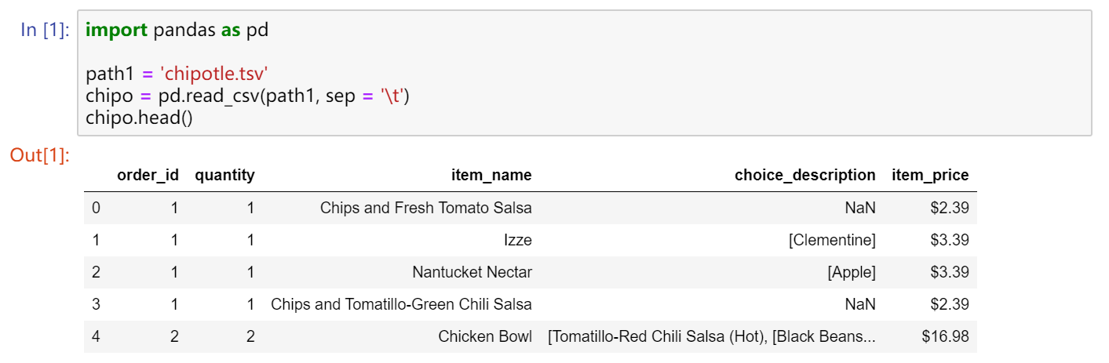Click the 'Chips and Tomatillo-Green Chili Salsa' cell
This screenshot has height=363, width=1109.
[401, 304]
